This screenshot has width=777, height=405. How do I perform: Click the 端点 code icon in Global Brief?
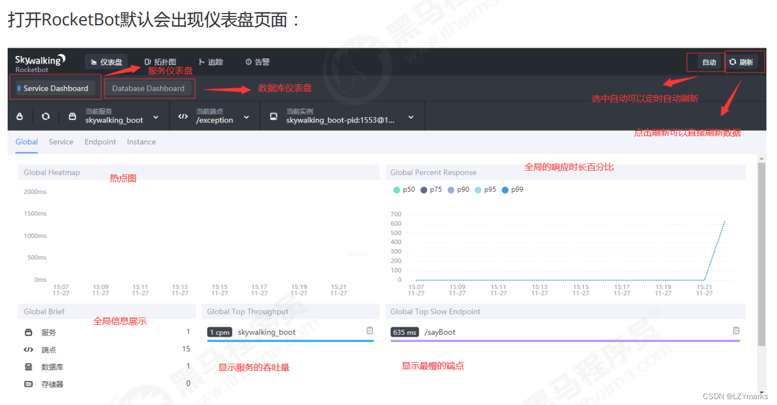(28, 350)
